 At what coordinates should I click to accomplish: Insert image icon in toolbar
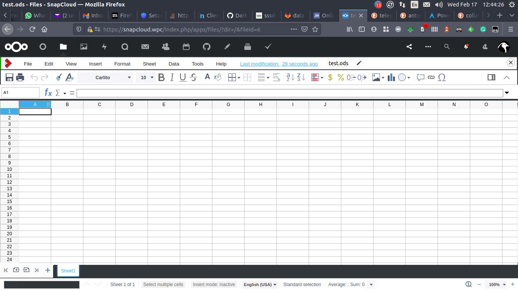click(377, 78)
